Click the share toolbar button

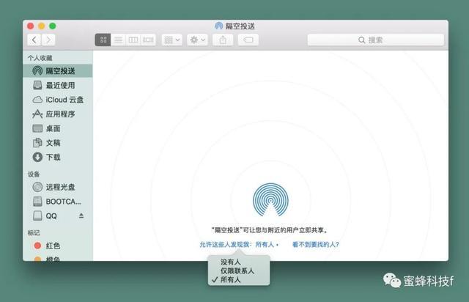click(223, 40)
